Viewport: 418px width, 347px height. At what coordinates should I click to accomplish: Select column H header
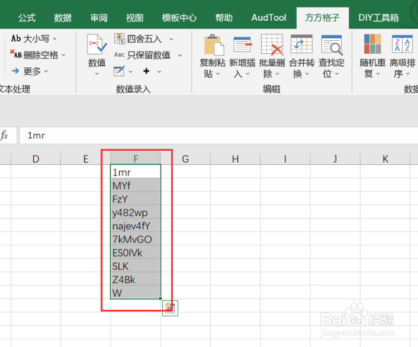pyautogui.click(x=236, y=159)
